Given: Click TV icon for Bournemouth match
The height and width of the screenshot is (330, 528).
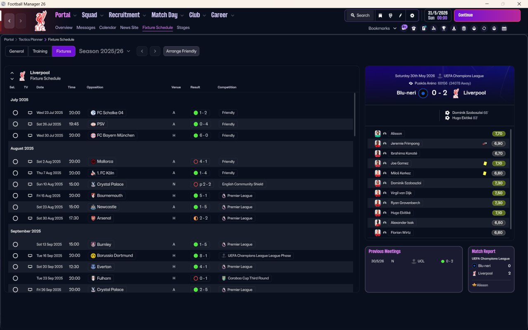Looking at the screenshot, I should point(30,196).
